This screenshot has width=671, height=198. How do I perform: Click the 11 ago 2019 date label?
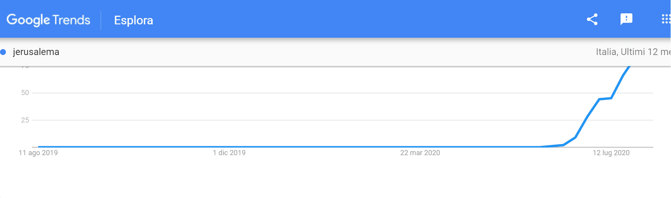(x=38, y=153)
